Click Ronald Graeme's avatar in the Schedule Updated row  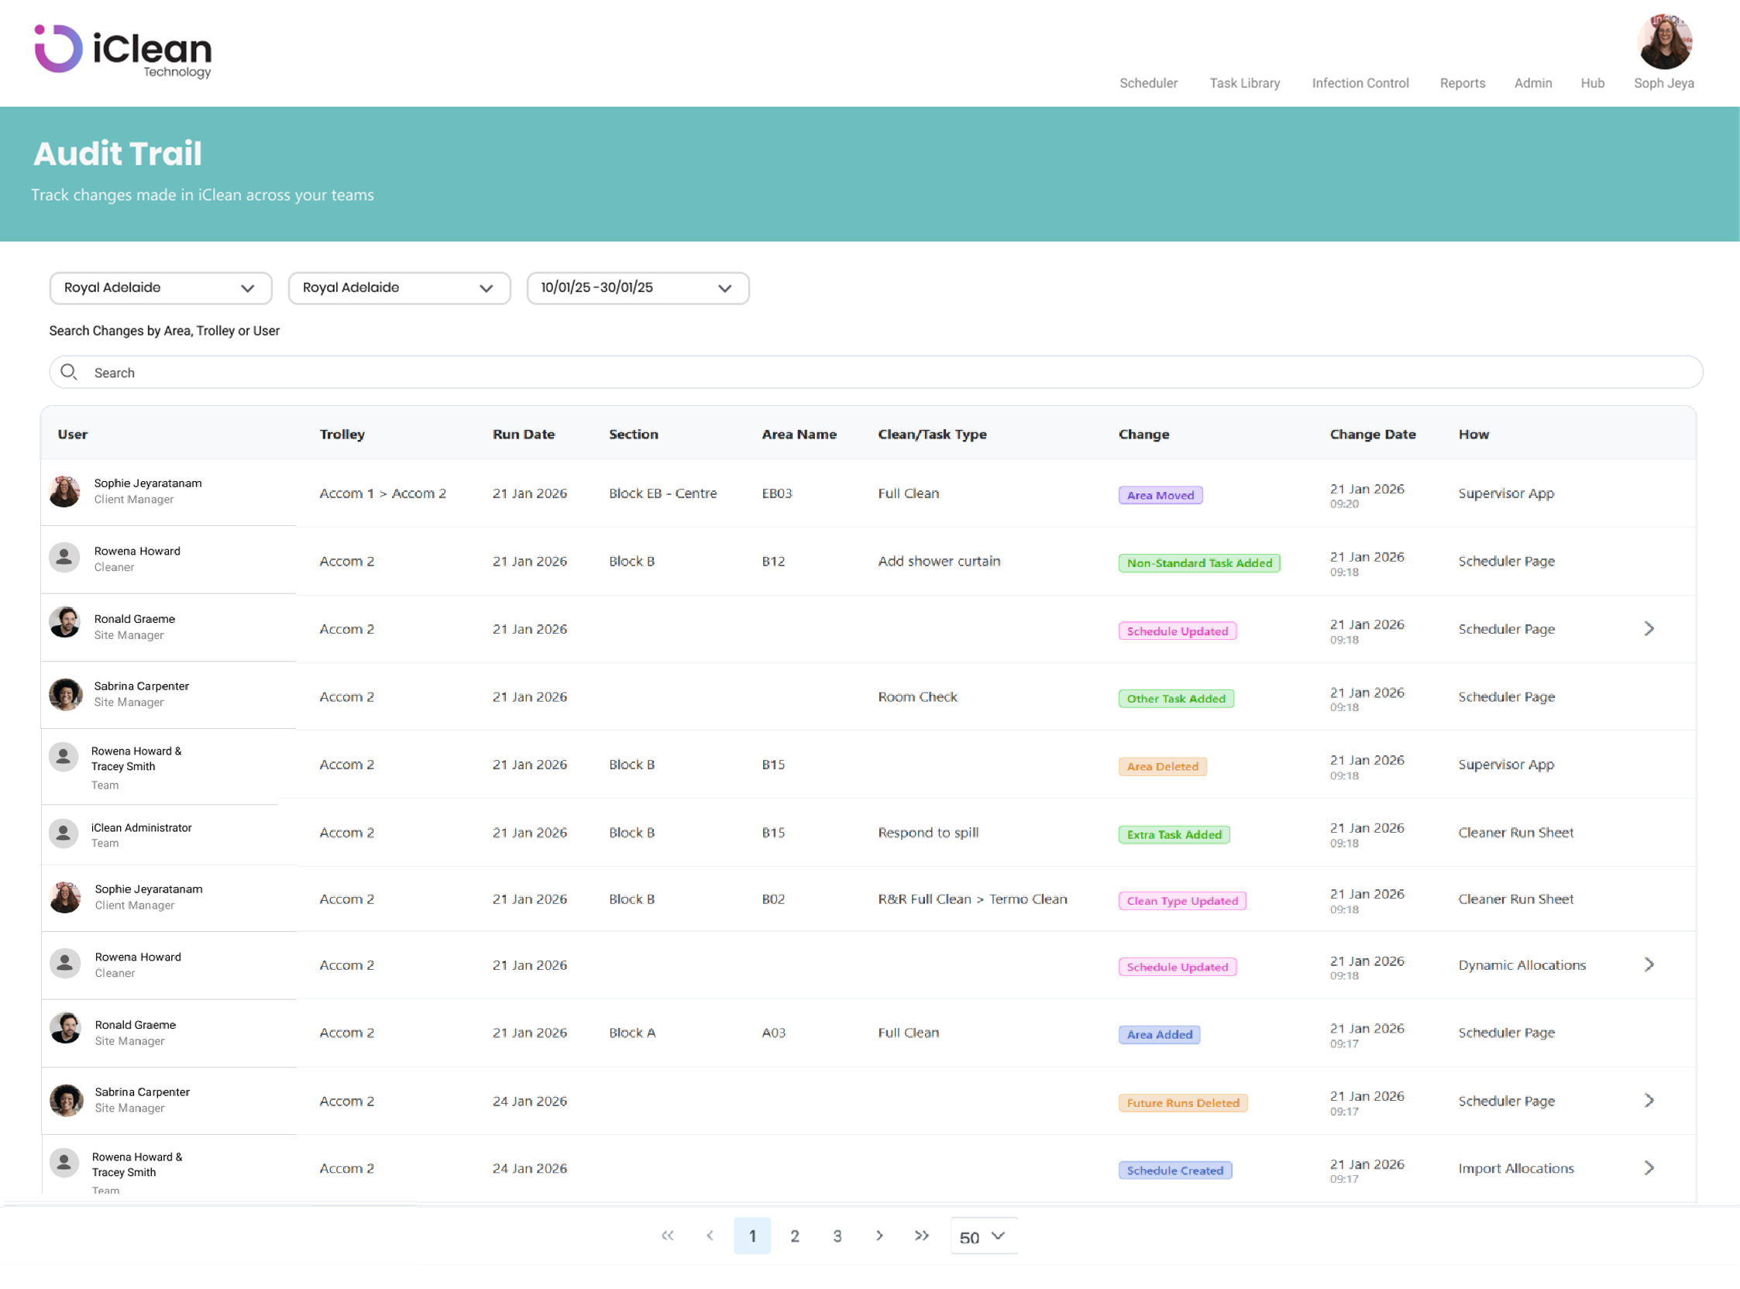point(65,623)
